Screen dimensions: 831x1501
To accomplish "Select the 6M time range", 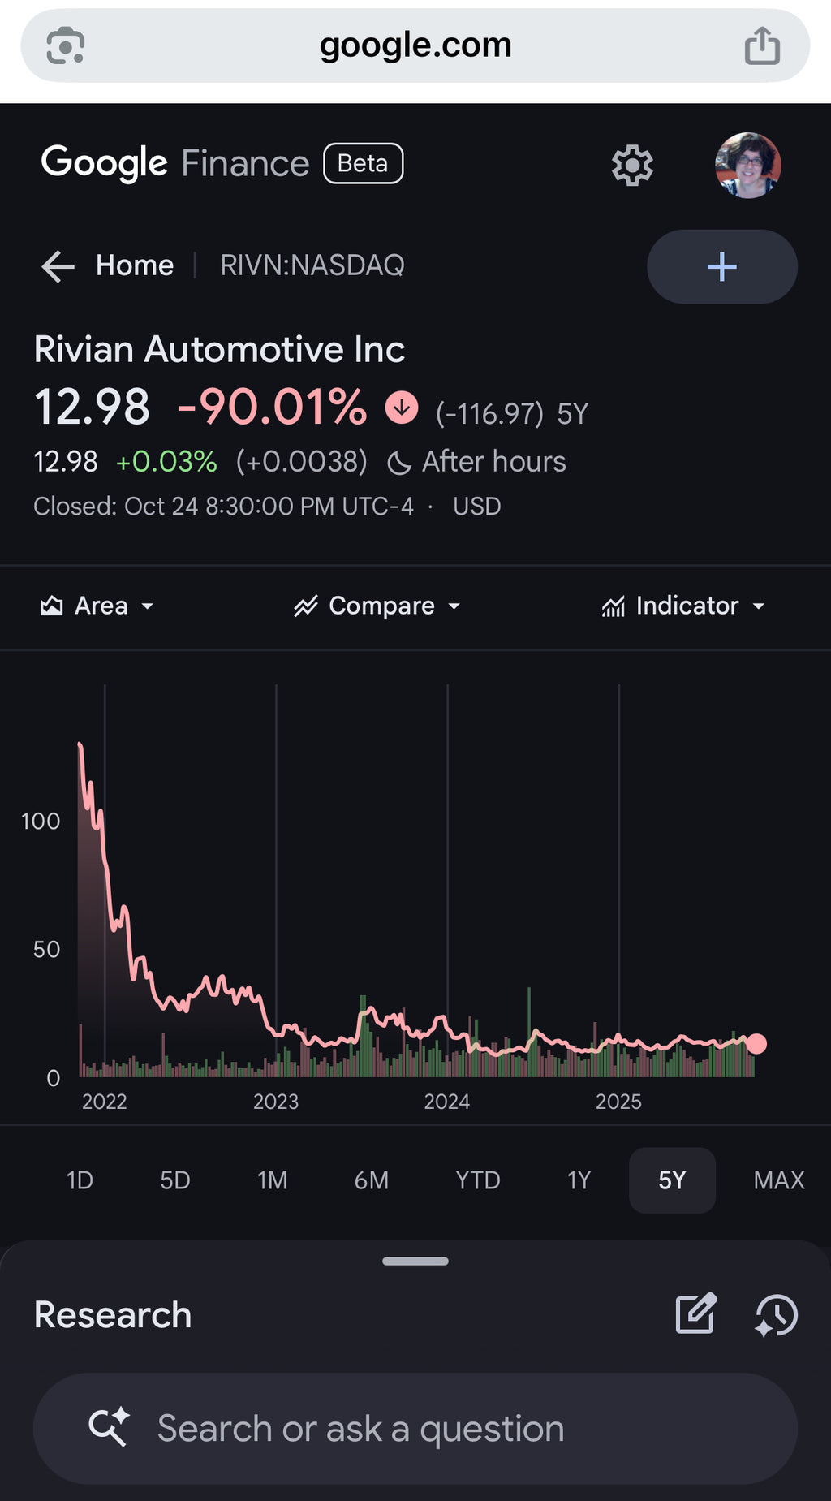I will point(372,1180).
